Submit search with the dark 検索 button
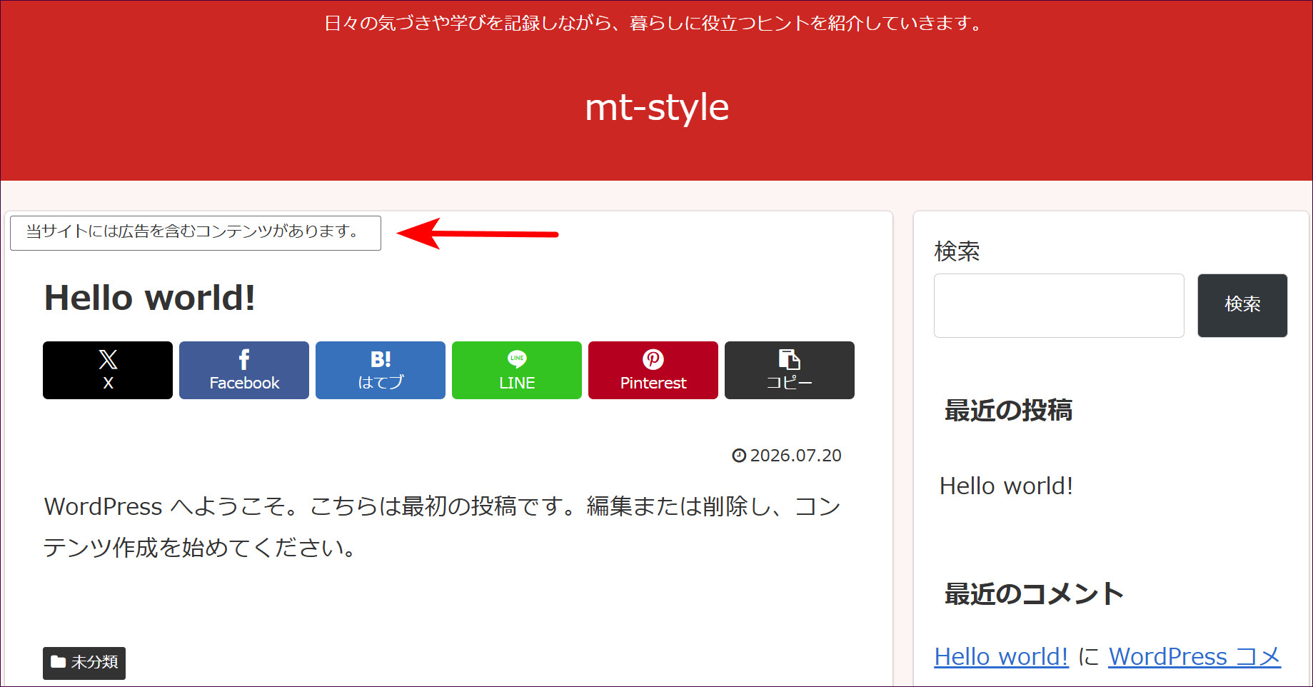Viewport: 1313px width, 687px height. [x=1242, y=306]
